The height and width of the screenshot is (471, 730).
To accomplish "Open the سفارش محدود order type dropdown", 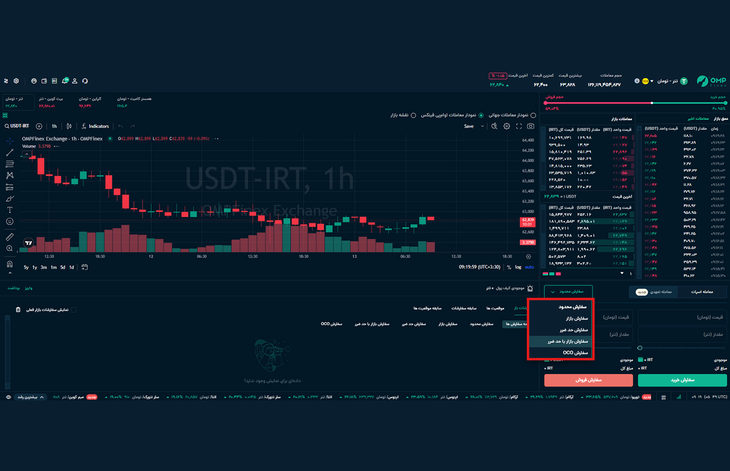I will [568, 292].
